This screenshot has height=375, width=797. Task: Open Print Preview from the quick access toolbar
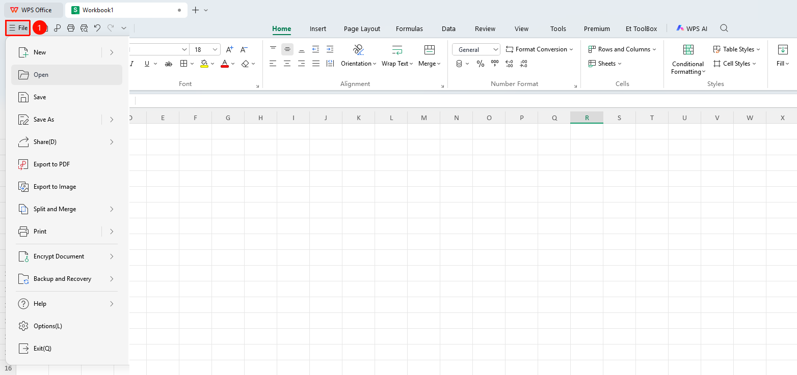(84, 28)
